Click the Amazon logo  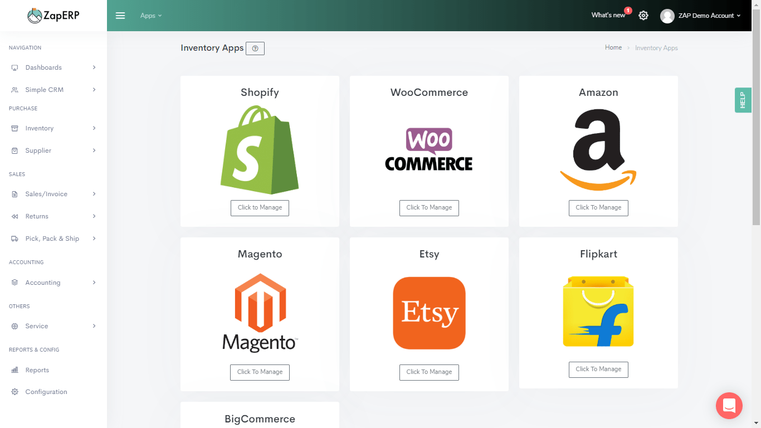[x=598, y=150]
